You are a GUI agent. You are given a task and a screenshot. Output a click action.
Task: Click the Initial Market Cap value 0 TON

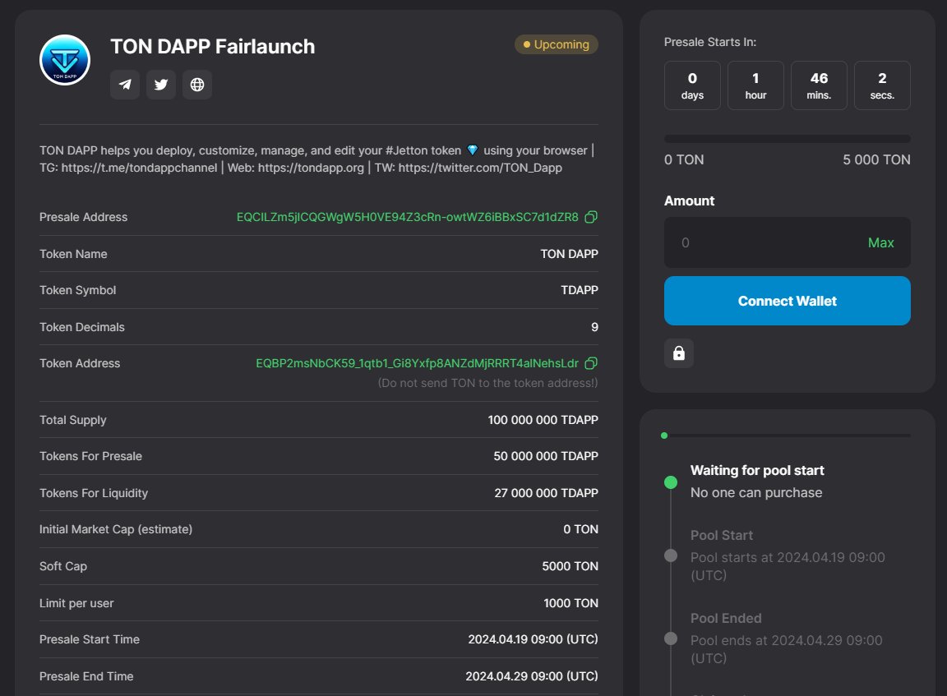click(580, 529)
